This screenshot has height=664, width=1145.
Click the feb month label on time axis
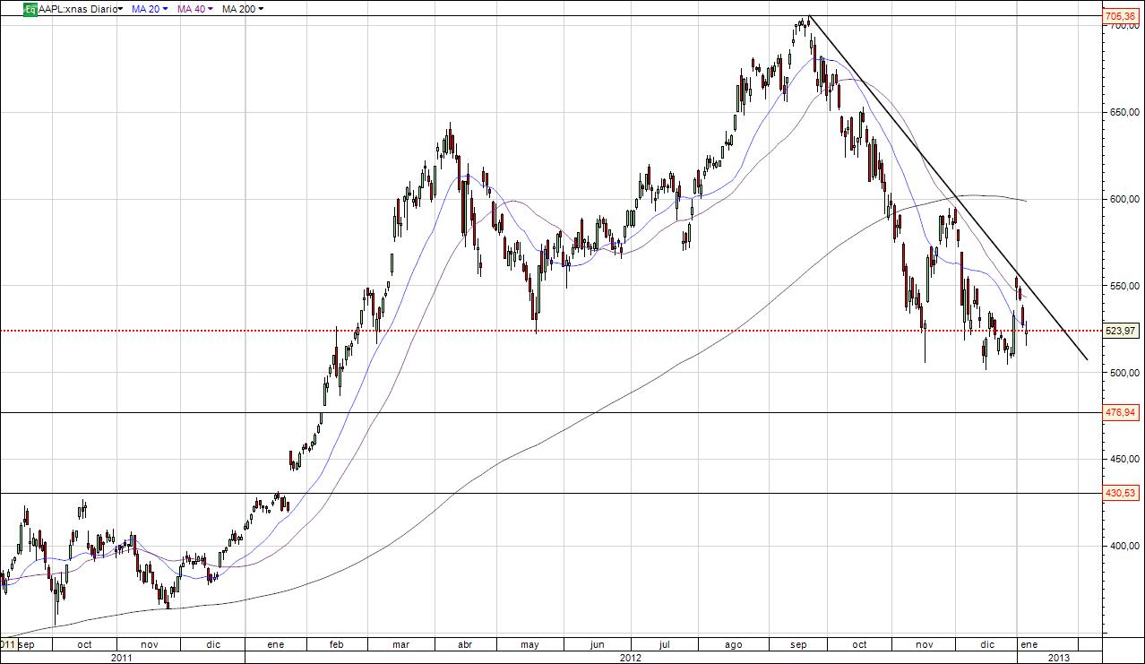point(337,644)
